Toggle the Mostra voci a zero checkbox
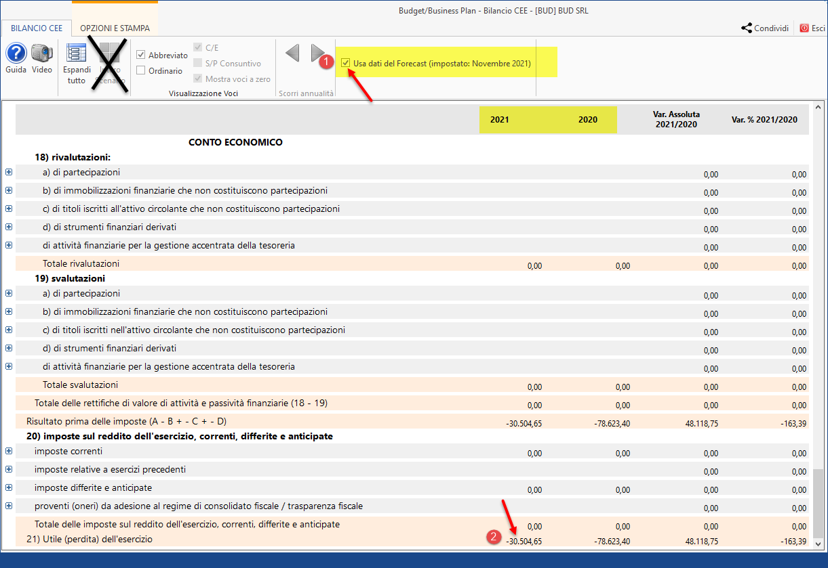This screenshot has height=568, width=828. click(x=198, y=79)
